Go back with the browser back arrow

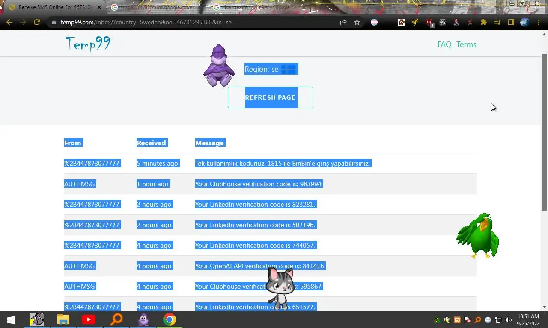click(x=9, y=22)
